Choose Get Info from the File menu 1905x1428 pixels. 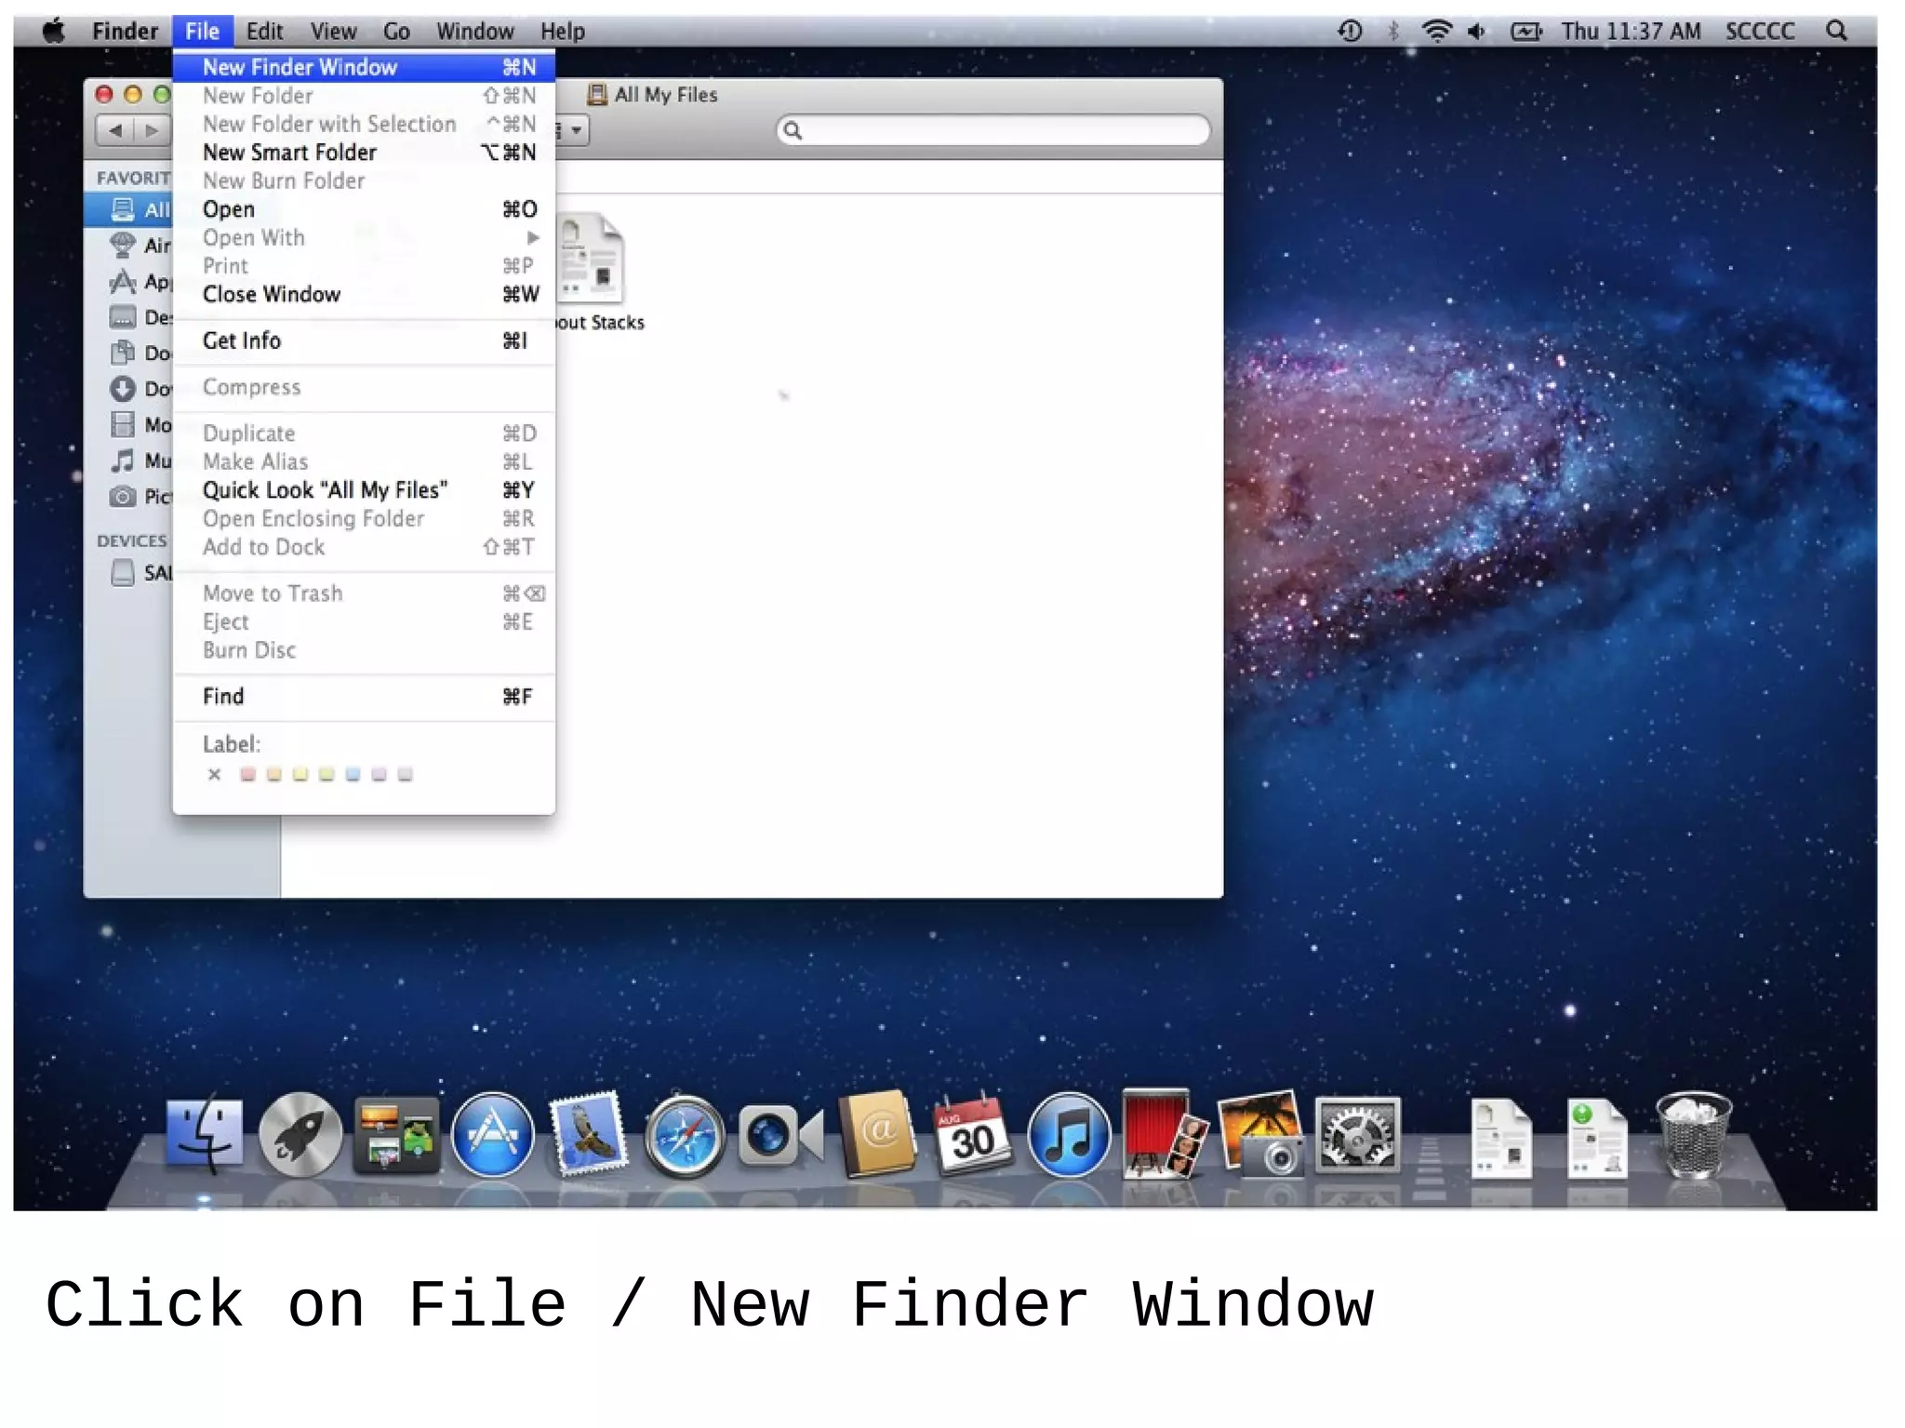[364, 340]
